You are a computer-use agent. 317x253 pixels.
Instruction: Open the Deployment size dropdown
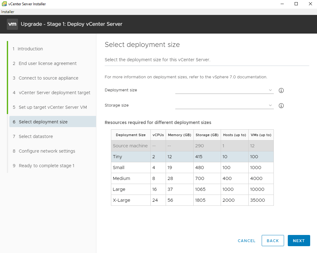pyautogui.click(x=224, y=90)
